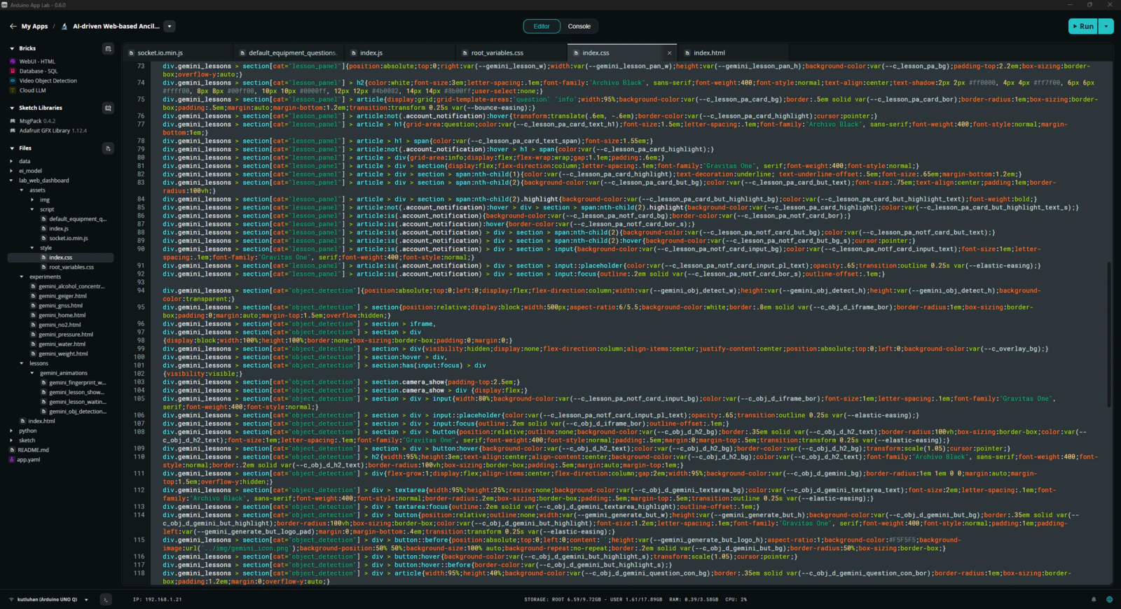Select the Database - SQL brick icon

[x=13, y=71]
